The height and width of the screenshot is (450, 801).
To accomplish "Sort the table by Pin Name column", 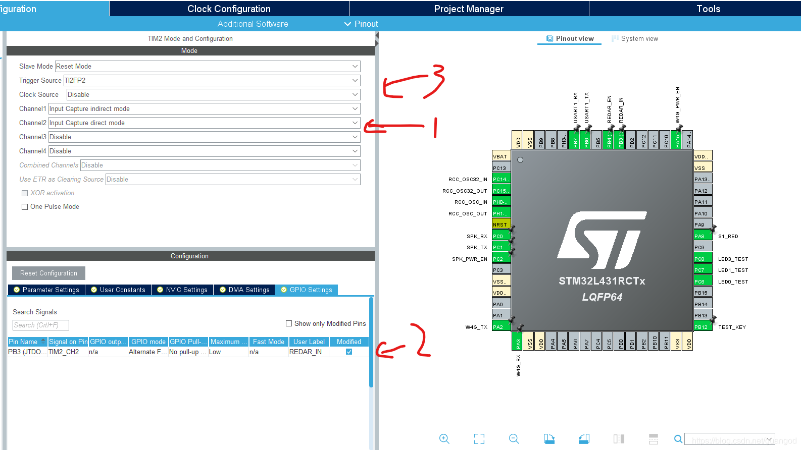I will [x=28, y=342].
